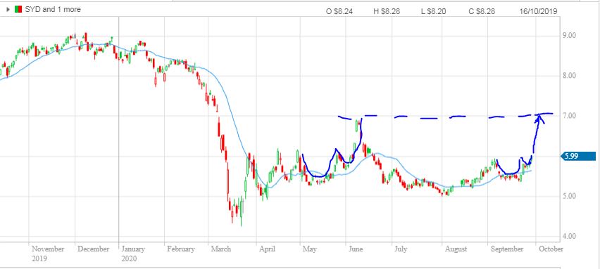
Task: Click the 8.00 price axis label
Action: (570, 76)
